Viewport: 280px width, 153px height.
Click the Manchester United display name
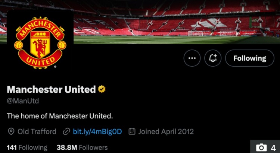click(51, 89)
